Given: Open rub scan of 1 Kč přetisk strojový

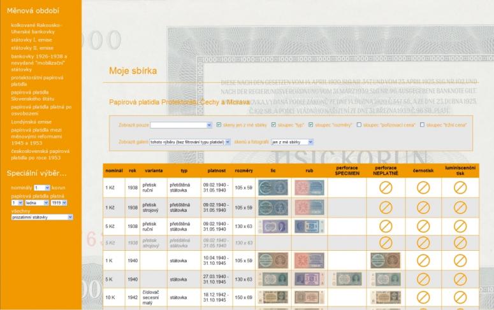Looking at the screenshot, I should tap(309, 208).
